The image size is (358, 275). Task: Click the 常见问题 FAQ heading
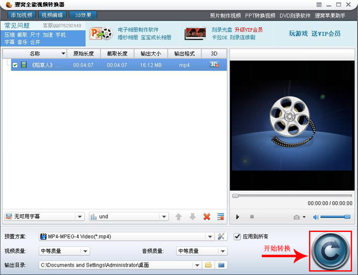tap(17, 26)
